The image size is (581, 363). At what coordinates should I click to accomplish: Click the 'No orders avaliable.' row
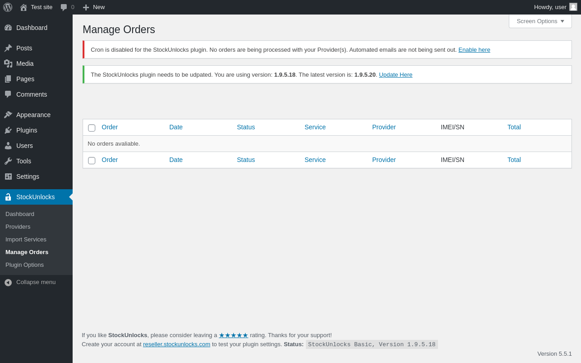tap(327, 143)
